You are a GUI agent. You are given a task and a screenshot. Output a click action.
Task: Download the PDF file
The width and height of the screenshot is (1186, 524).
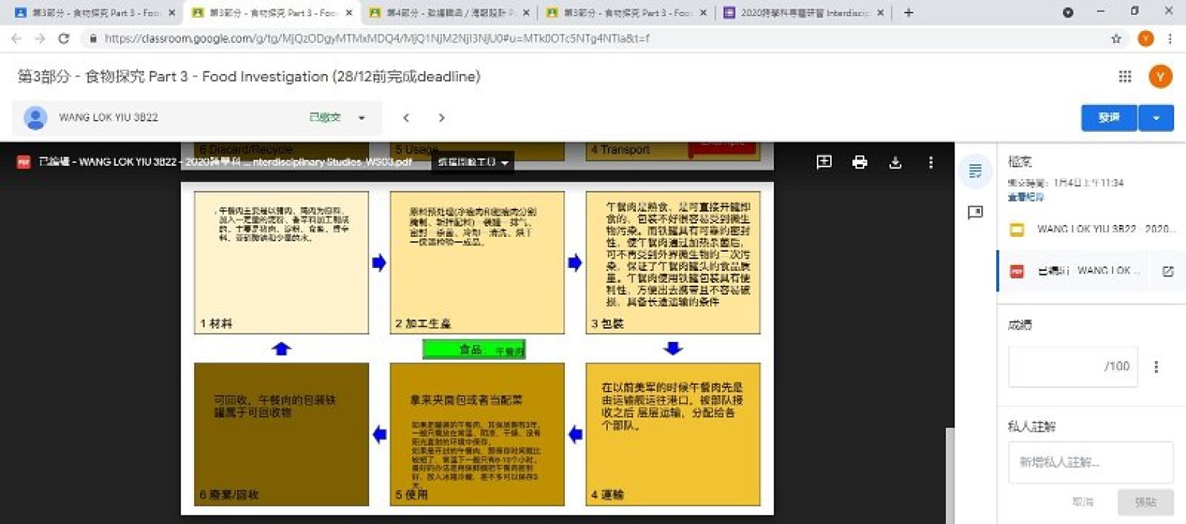click(895, 162)
